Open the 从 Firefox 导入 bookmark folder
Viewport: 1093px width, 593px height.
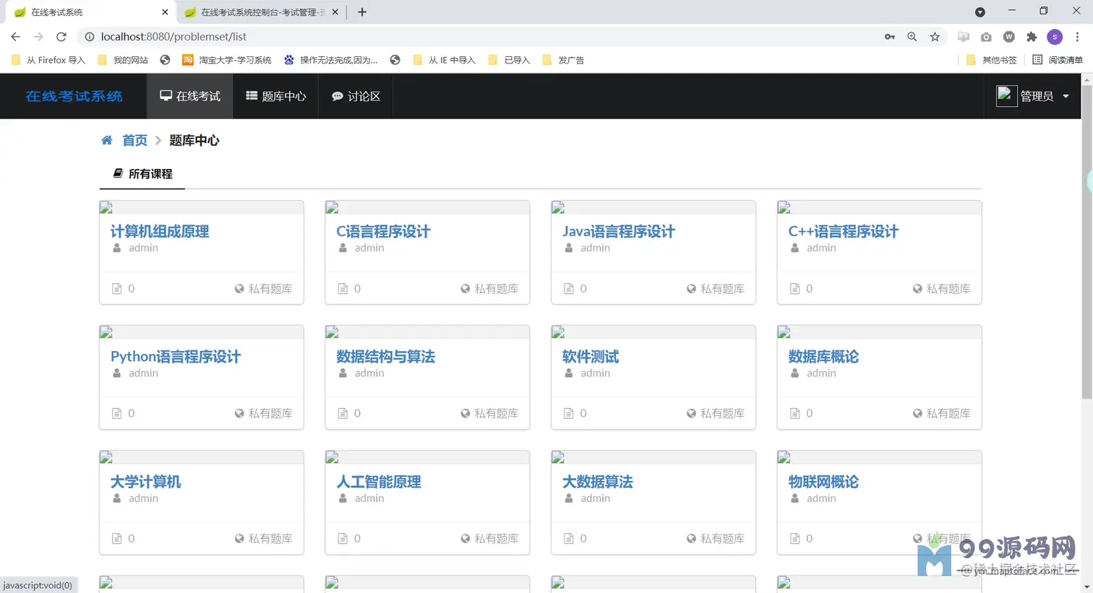[48, 60]
